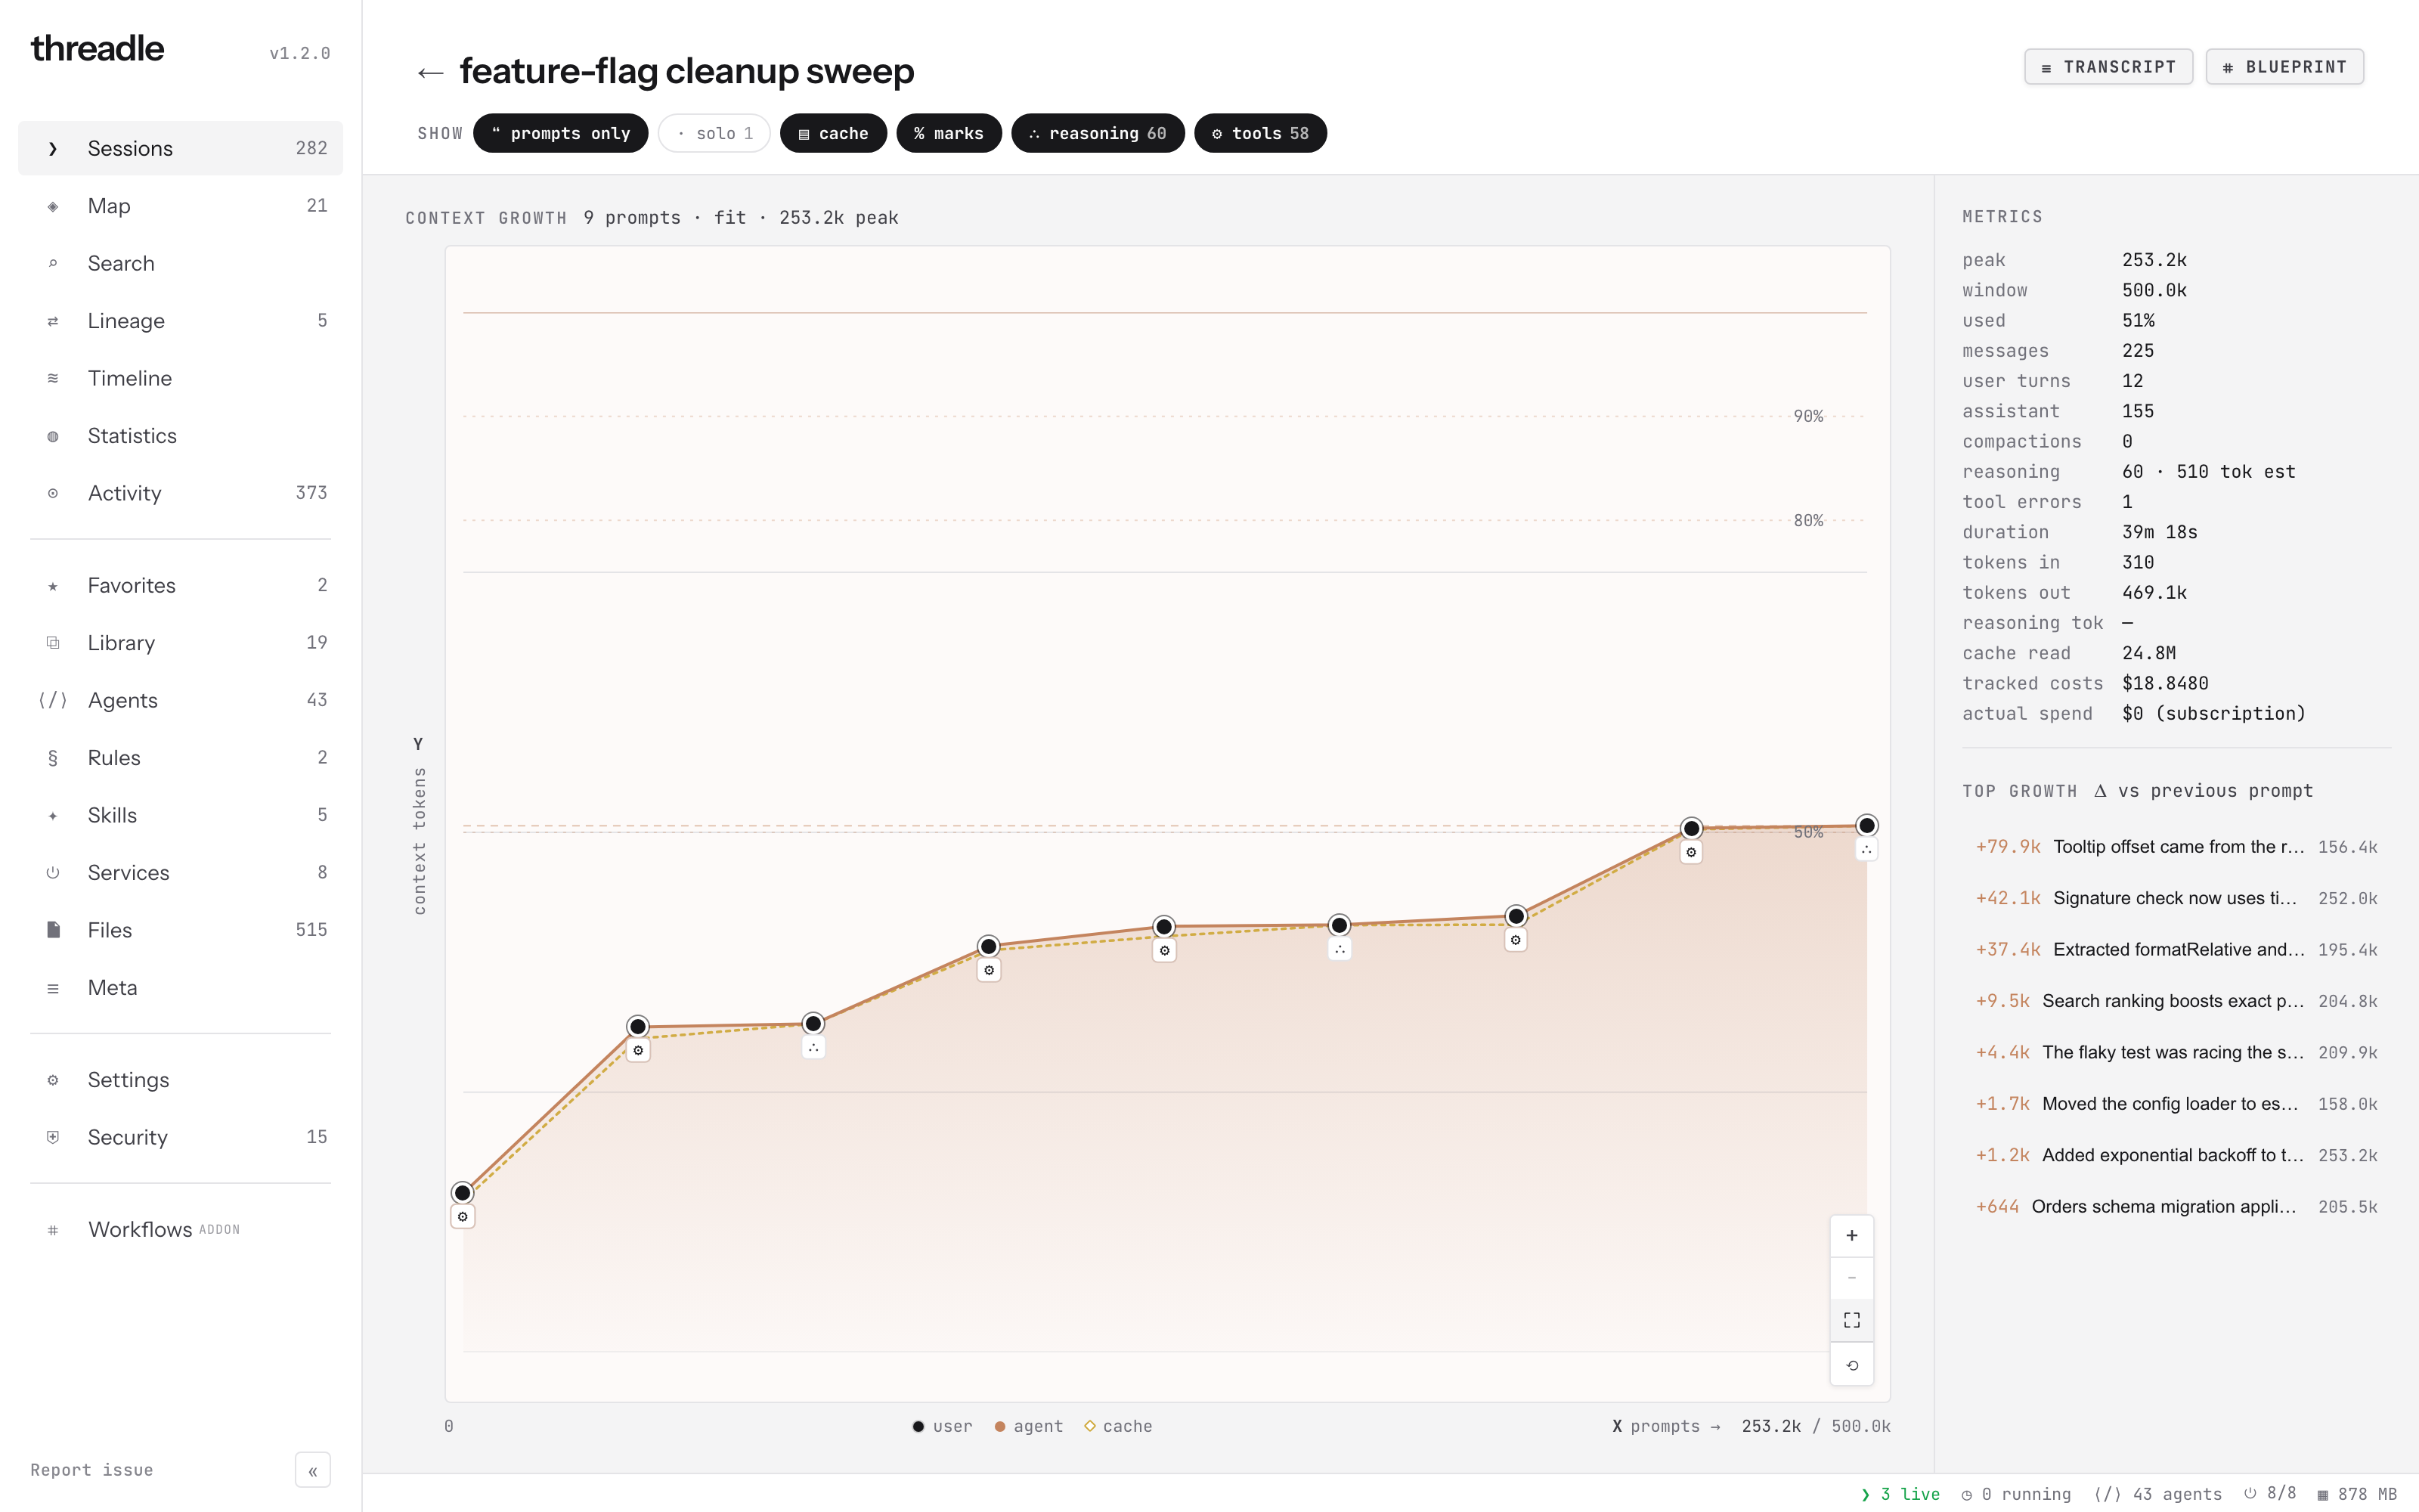Click the 3 live status indicator
This screenshot has height=1512, width=2419.
[x=1900, y=1494]
